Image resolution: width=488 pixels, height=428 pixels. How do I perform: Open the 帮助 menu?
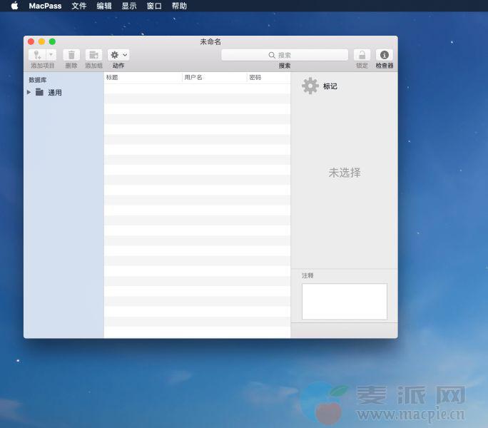click(179, 6)
